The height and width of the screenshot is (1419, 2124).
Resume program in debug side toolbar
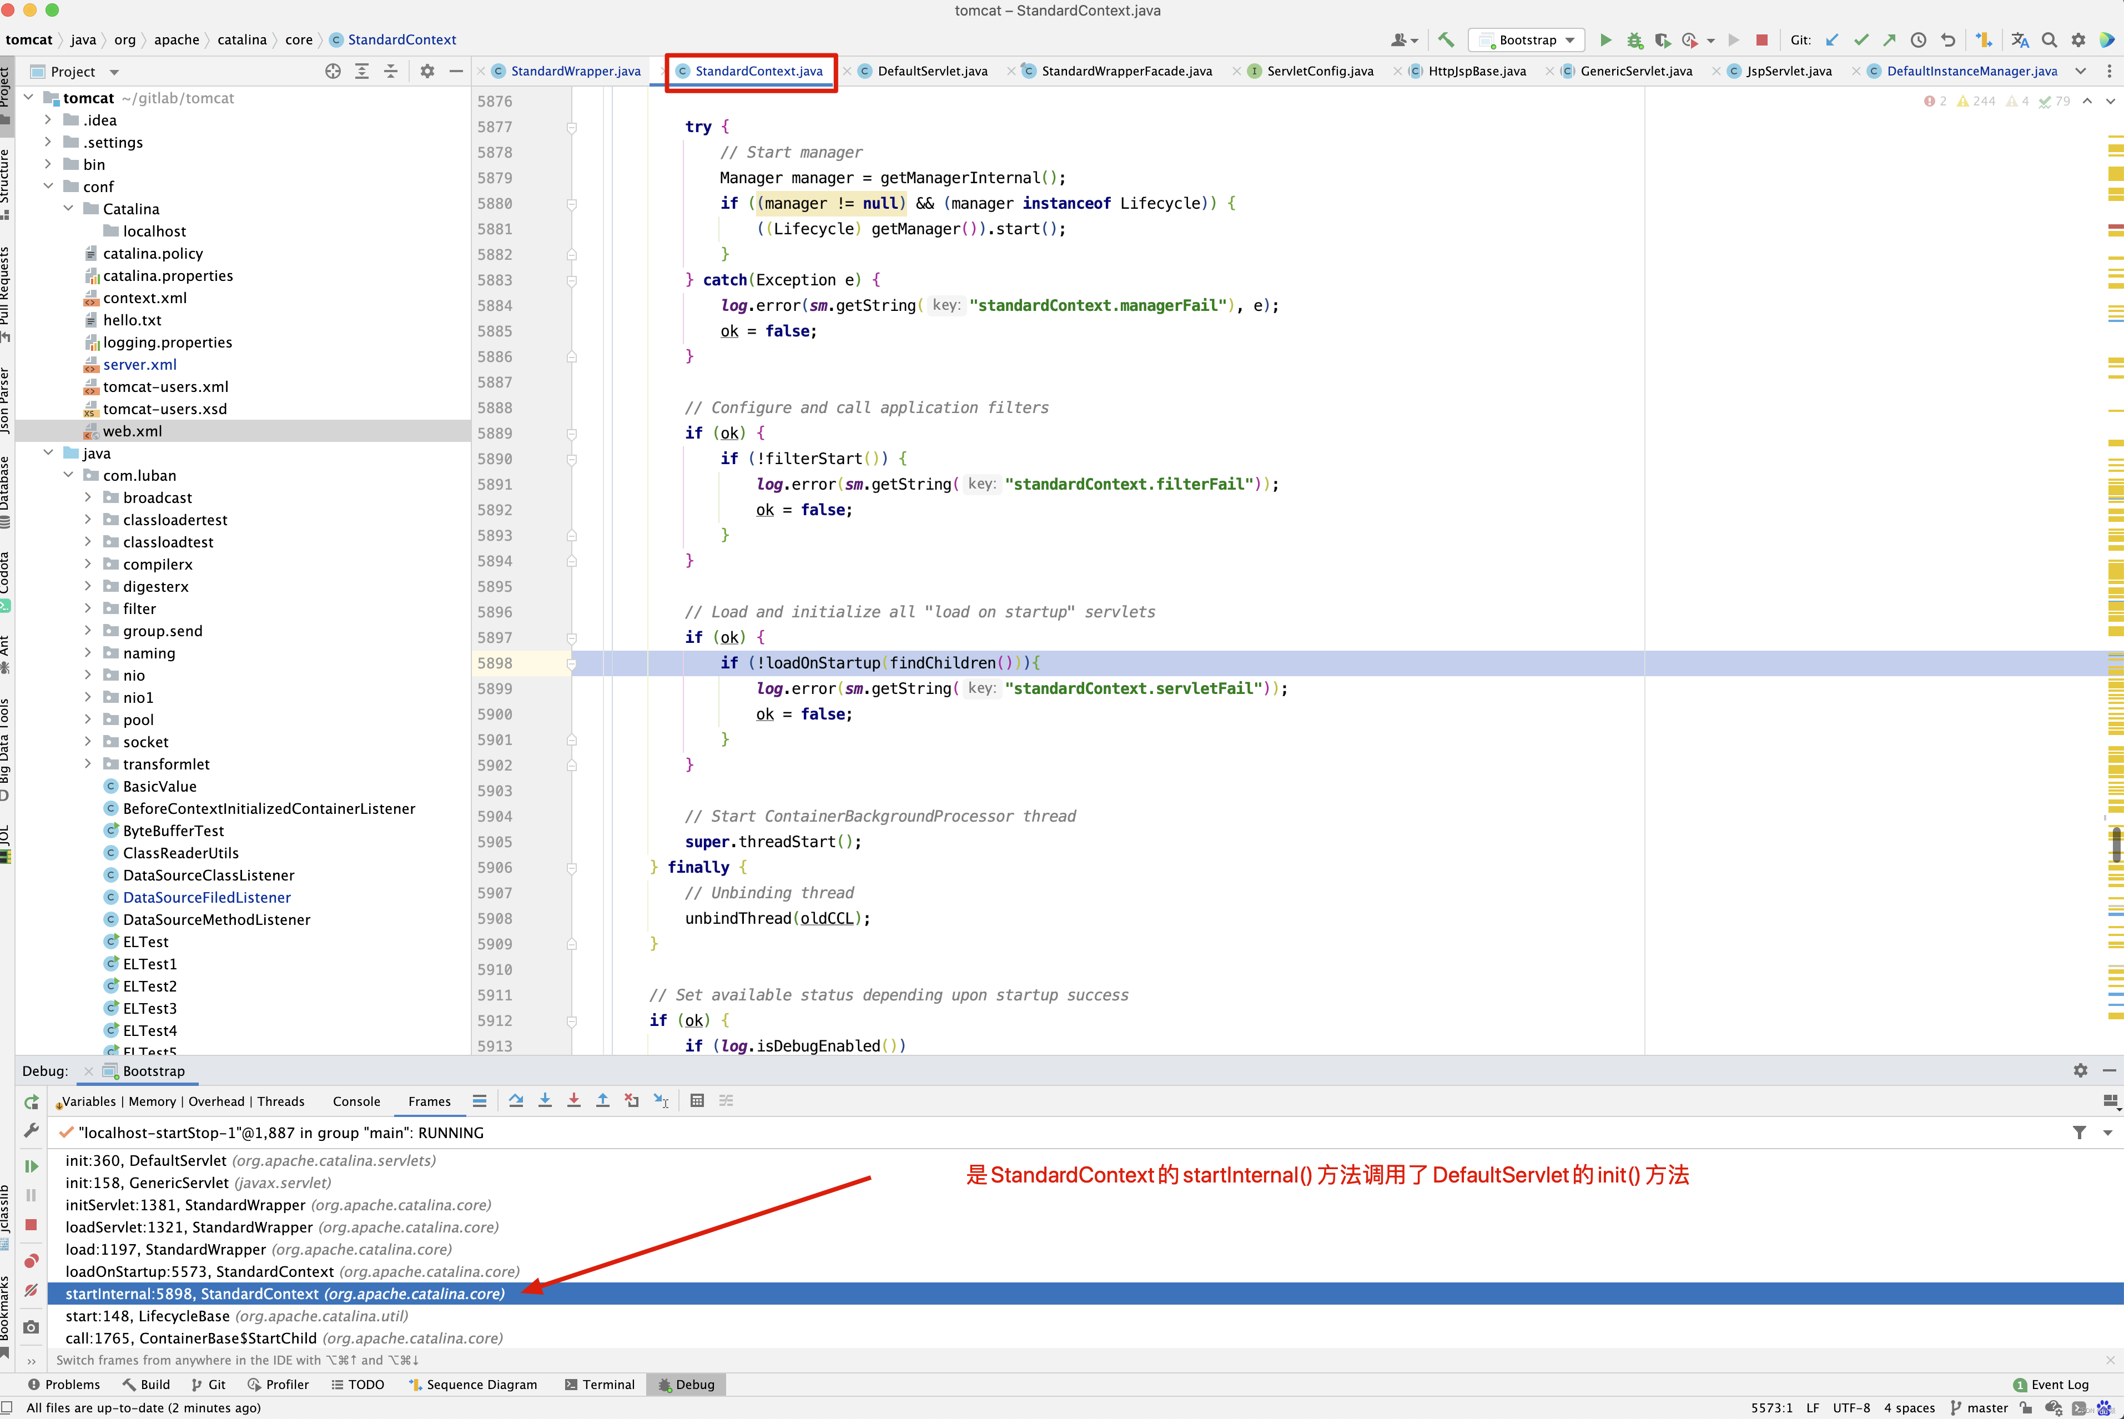coord(31,1166)
